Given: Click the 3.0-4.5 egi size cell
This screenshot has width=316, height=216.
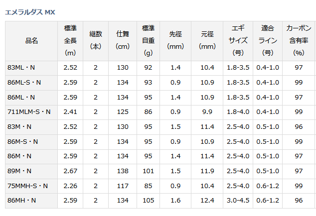Looking at the screenshot, I should pyautogui.click(x=238, y=201).
